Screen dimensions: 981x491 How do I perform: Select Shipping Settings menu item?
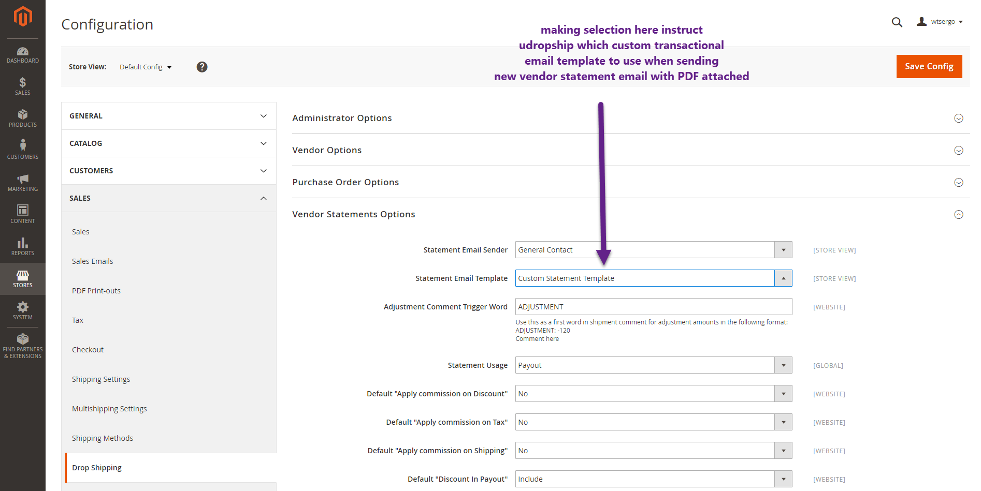point(101,379)
